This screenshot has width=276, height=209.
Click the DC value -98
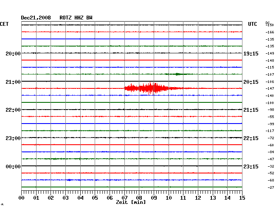point(271,110)
